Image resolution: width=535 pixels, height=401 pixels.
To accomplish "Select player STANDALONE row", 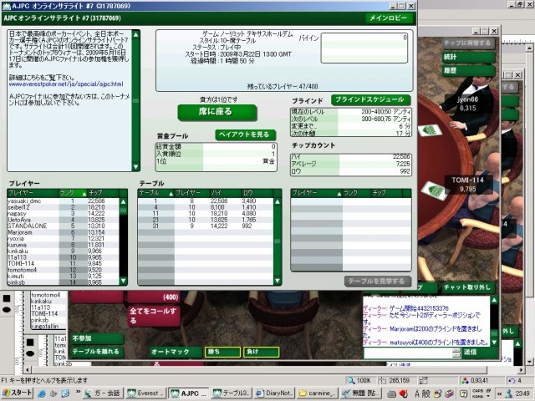I will pos(64,226).
